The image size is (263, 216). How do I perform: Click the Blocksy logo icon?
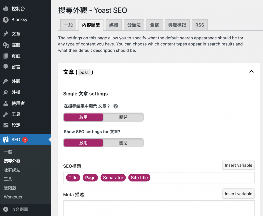coord(6,20)
